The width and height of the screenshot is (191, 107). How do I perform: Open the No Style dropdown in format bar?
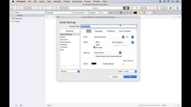(59, 13)
